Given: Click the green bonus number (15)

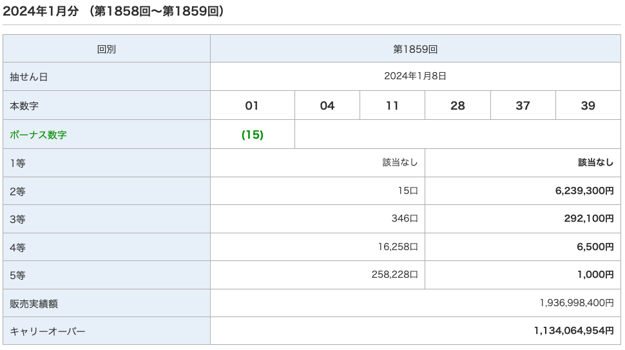Looking at the screenshot, I should click(x=252, y=135).
